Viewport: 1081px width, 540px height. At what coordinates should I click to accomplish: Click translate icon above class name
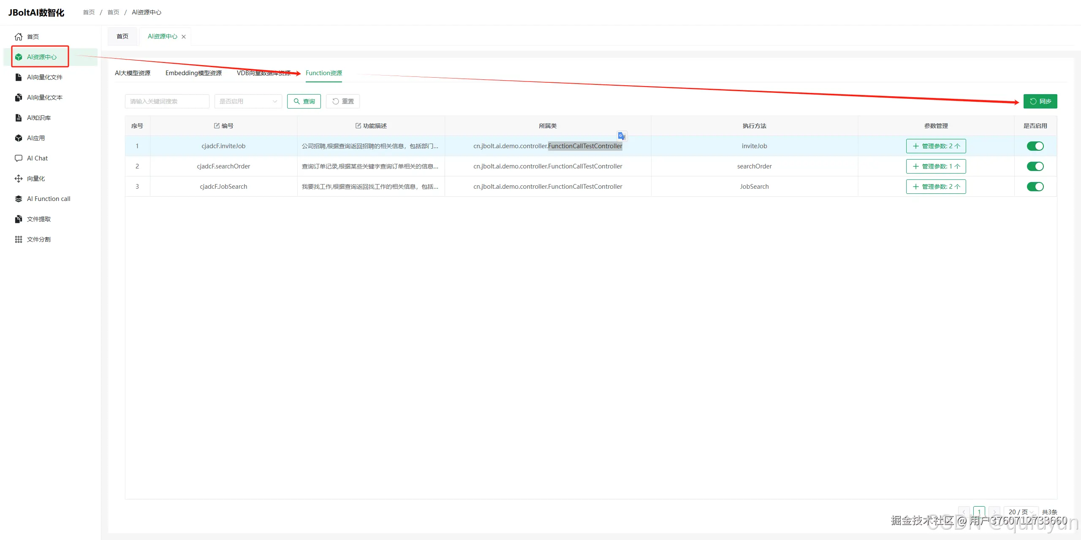click(x=622, y=136)
